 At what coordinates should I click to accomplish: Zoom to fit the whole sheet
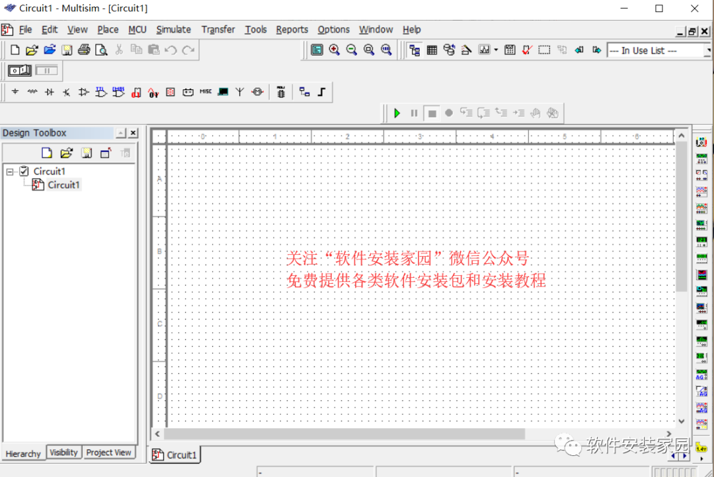(386, 50)
